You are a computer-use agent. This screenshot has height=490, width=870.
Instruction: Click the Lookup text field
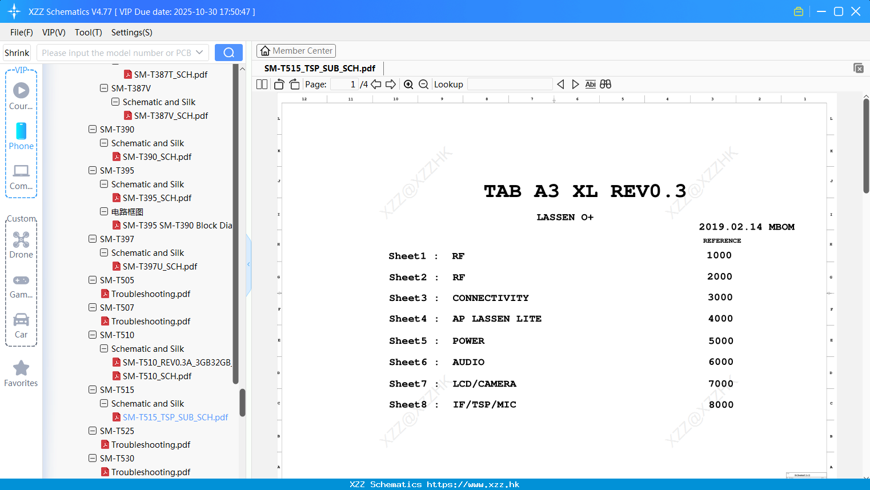pos(510,85)
